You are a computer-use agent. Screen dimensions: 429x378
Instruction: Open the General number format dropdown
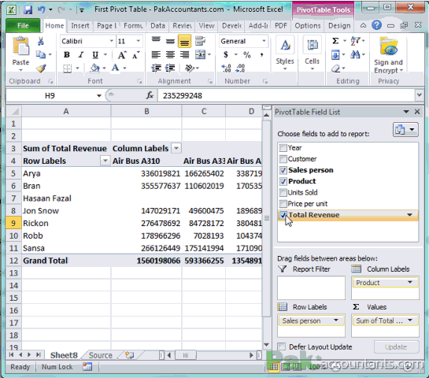[264, 41]
